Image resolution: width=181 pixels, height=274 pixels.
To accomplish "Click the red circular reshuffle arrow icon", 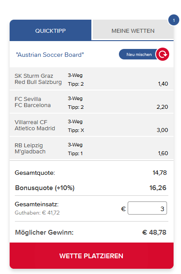I will 163,54.
